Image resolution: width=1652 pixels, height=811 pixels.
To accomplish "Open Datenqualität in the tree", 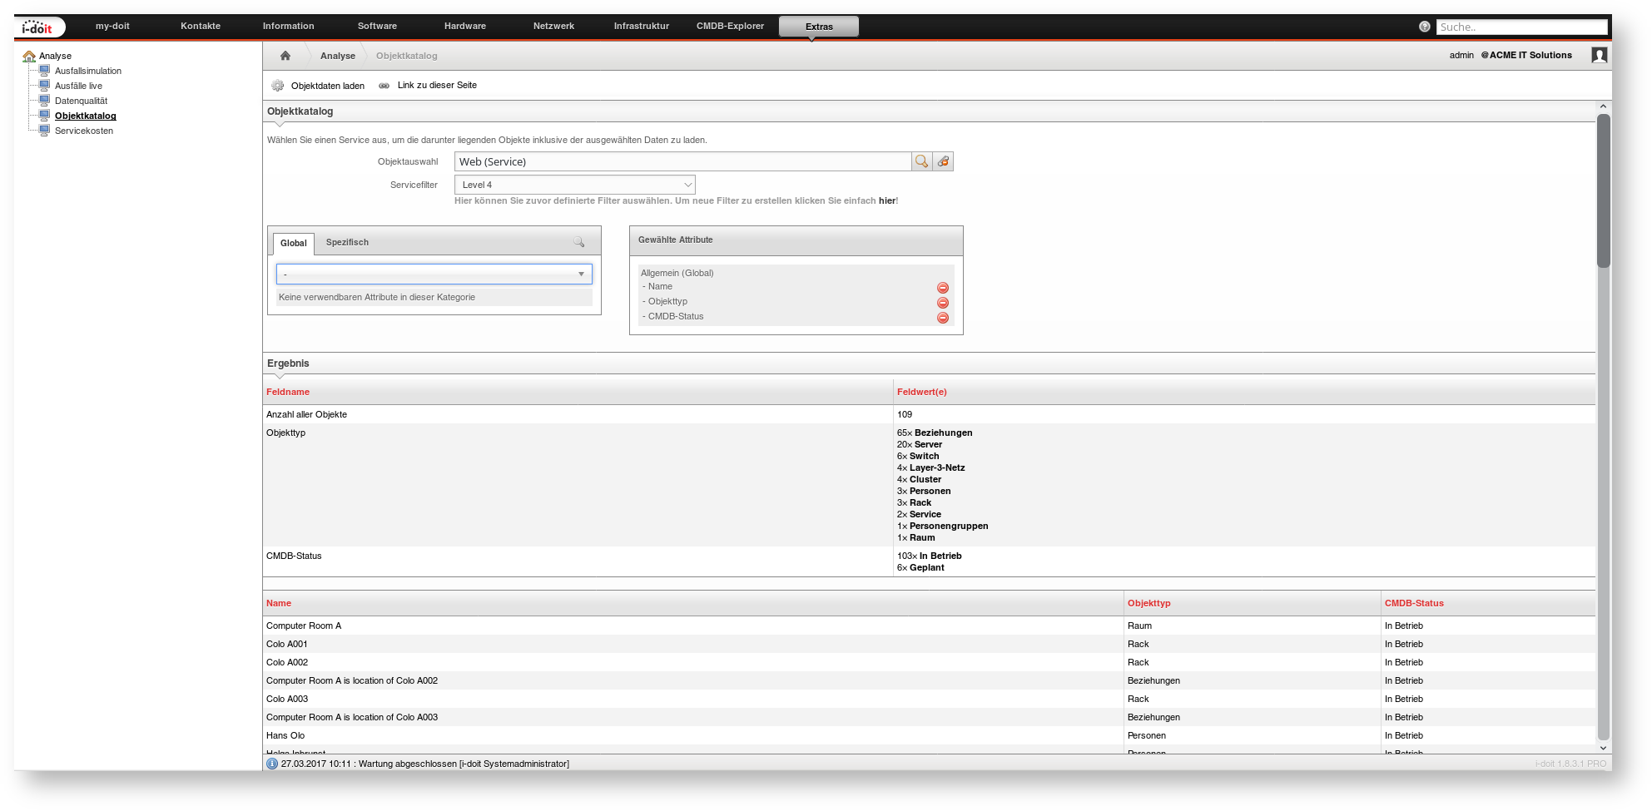I will (x=81, y=101).
